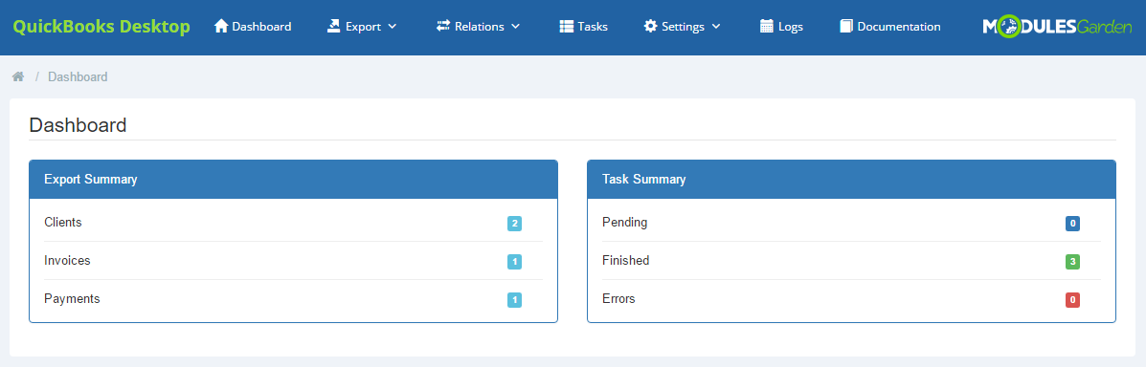Click the house icon next to Dashboard
The width and height of the screenshot is (1146, 367).
[x=221, y=26]
